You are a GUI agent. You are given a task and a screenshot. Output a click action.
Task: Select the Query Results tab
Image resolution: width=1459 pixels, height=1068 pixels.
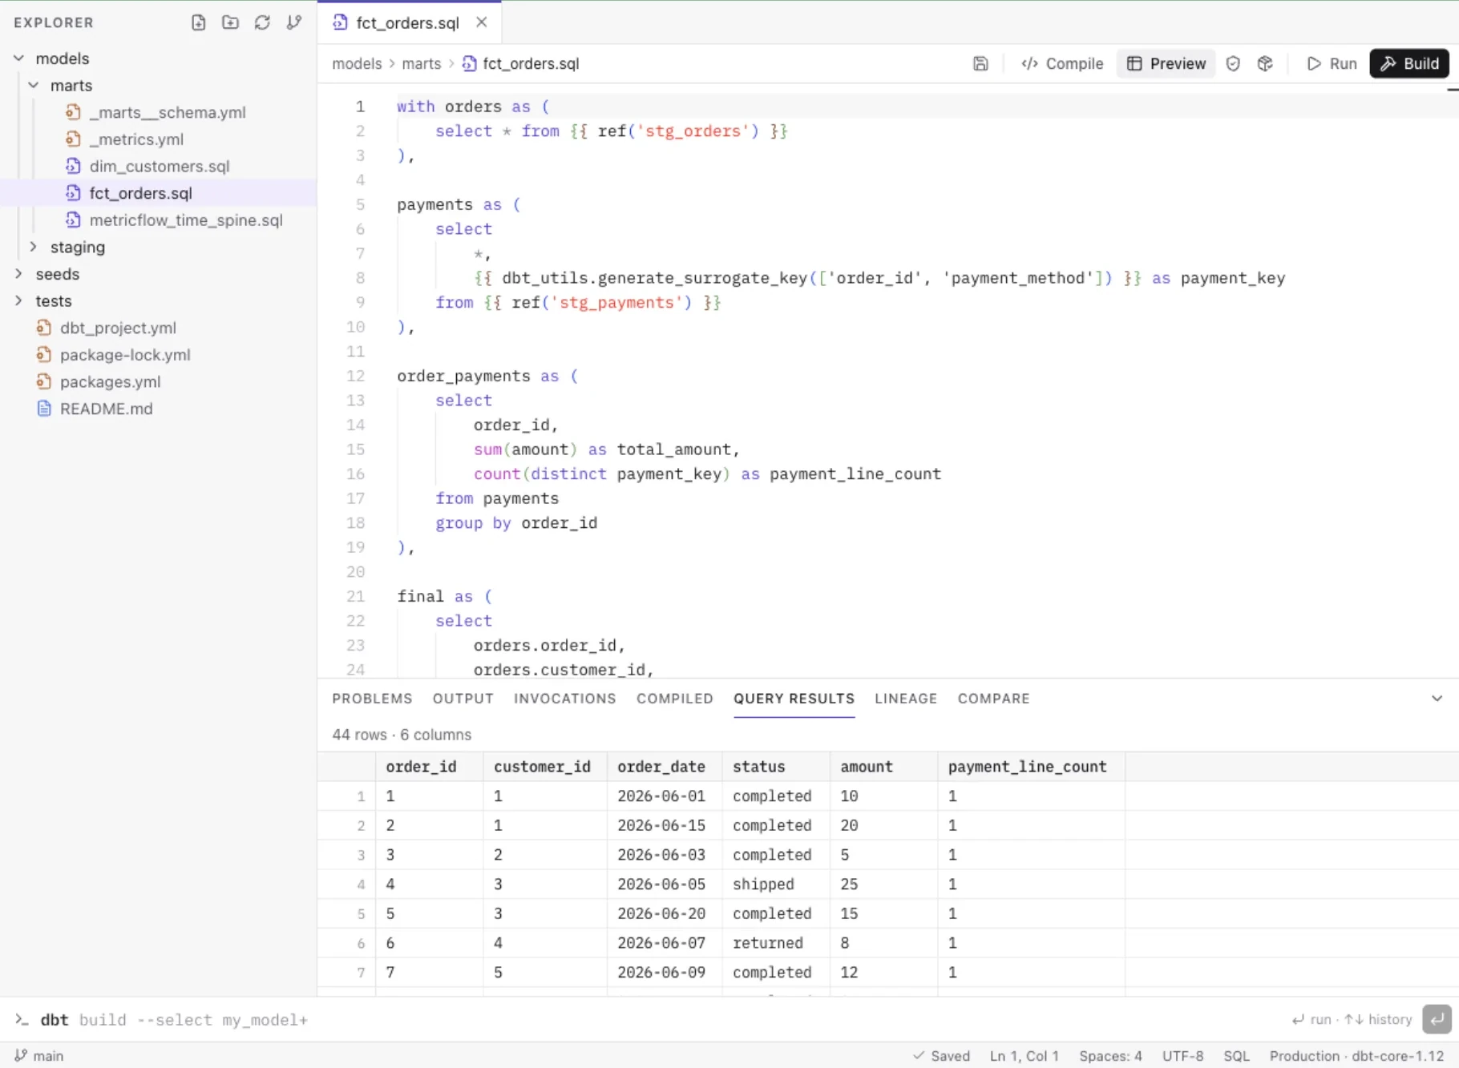(794, 699)
